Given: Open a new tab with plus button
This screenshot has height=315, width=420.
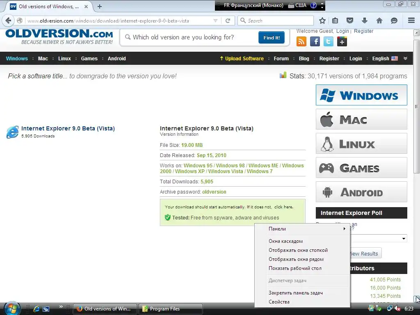Looking at the screenshot, I should [99, 7].
